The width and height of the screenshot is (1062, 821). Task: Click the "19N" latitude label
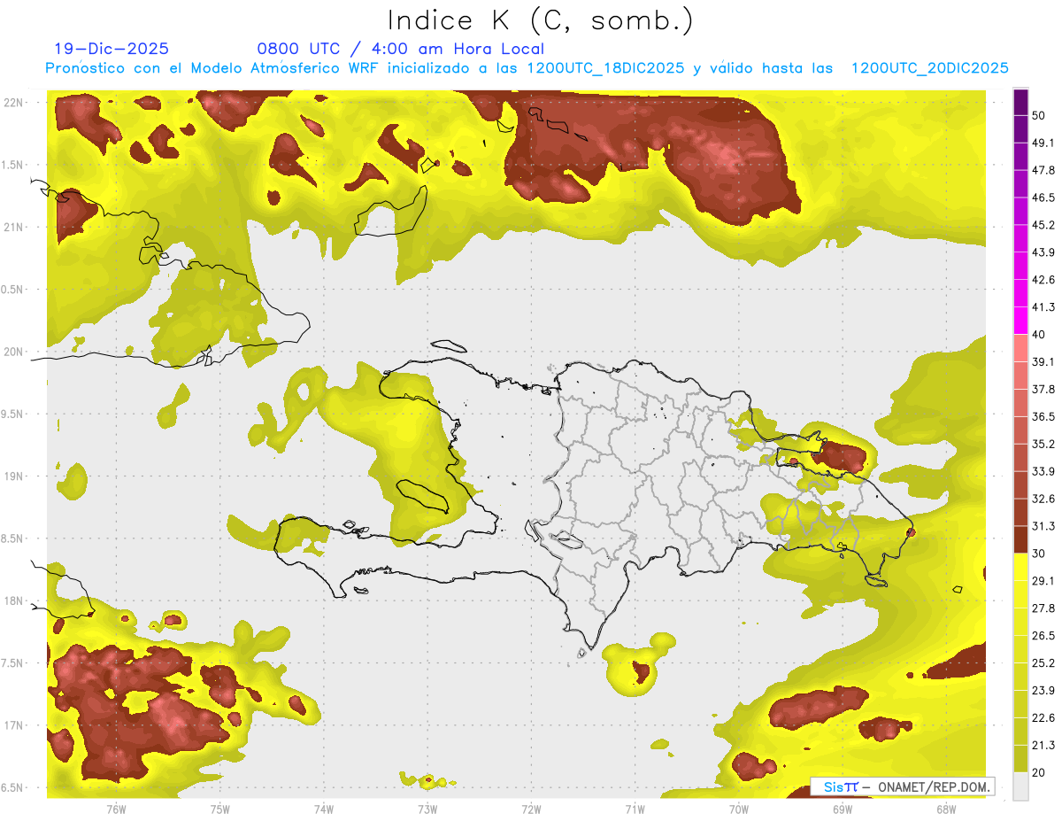pyautogui.click(x=13, y=476)
